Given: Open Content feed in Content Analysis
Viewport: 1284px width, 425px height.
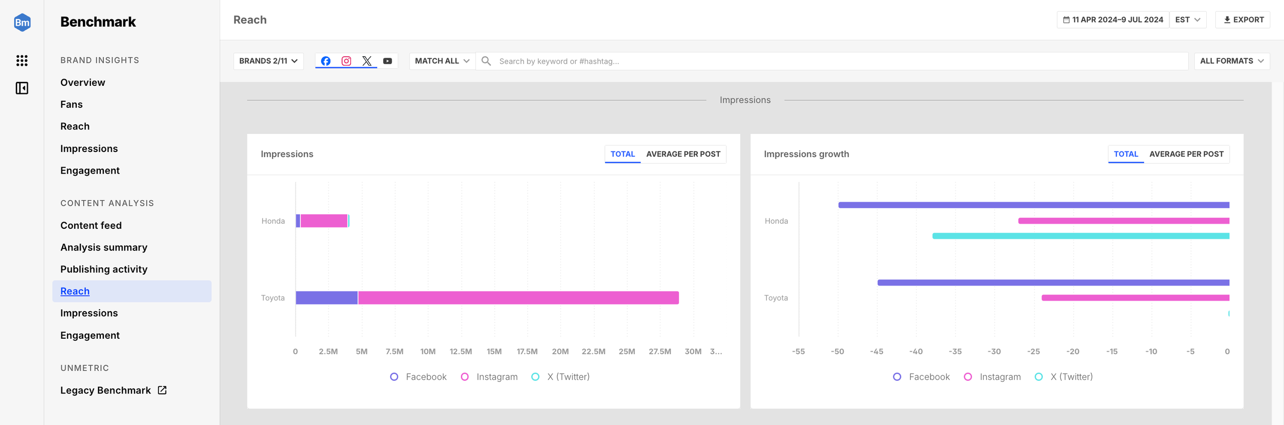Looking at the screenshot, I should click(91, 225).
